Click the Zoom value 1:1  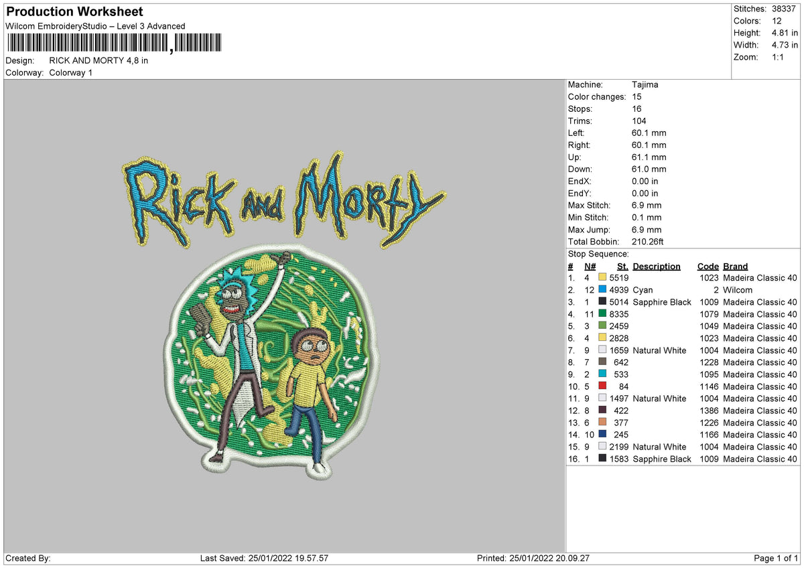pyautogui.click(x=779, y=57)
